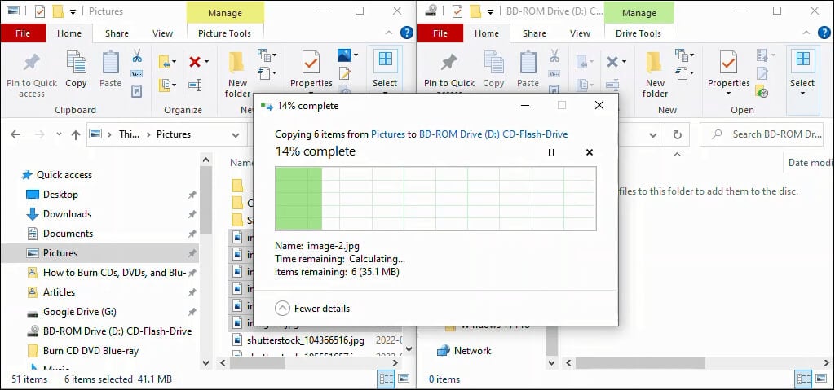Open Delete dropdown arrow in Pictures window

tap(206, 62)
